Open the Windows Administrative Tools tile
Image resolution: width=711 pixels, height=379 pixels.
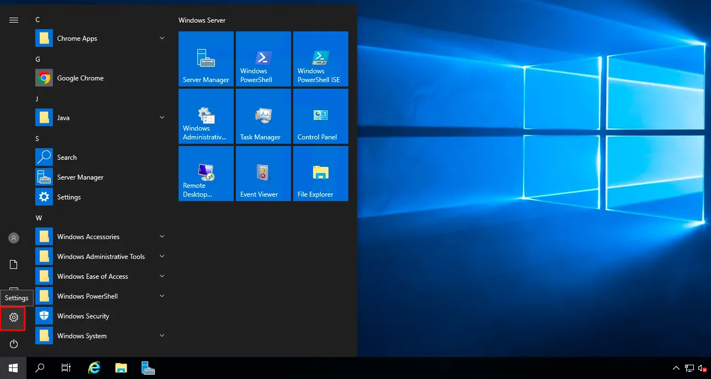206,116
